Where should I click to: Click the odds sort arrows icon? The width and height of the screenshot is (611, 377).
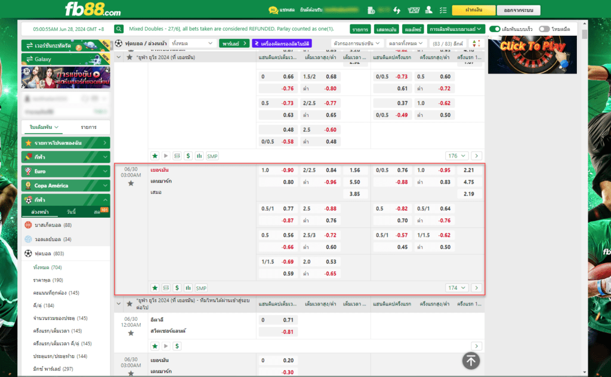pos(476,43)
